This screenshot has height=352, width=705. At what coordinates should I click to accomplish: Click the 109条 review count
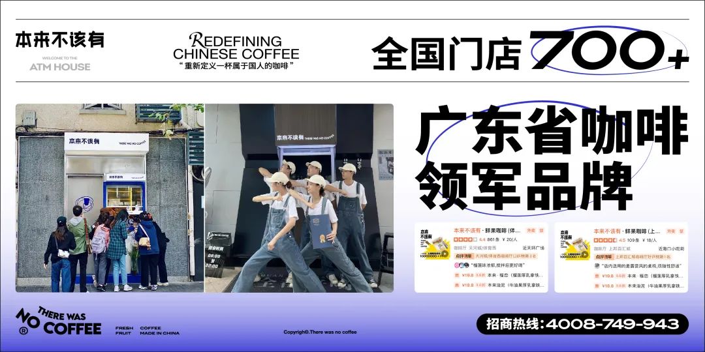click(633, 241)
